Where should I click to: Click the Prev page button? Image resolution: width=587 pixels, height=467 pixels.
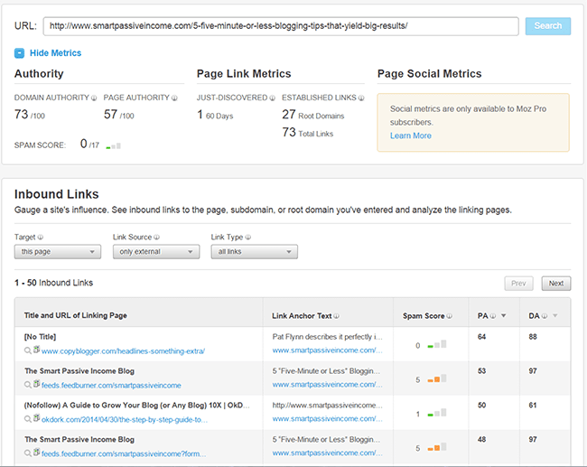click(519, 284)
